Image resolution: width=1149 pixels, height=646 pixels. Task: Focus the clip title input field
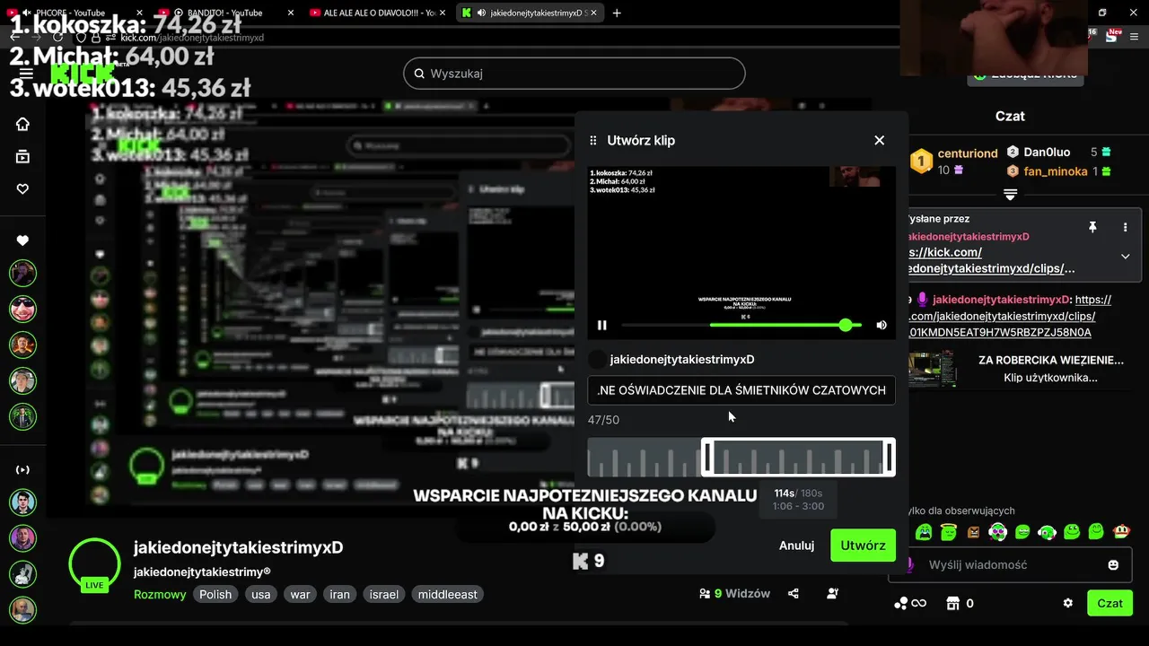tap(741, 390)
